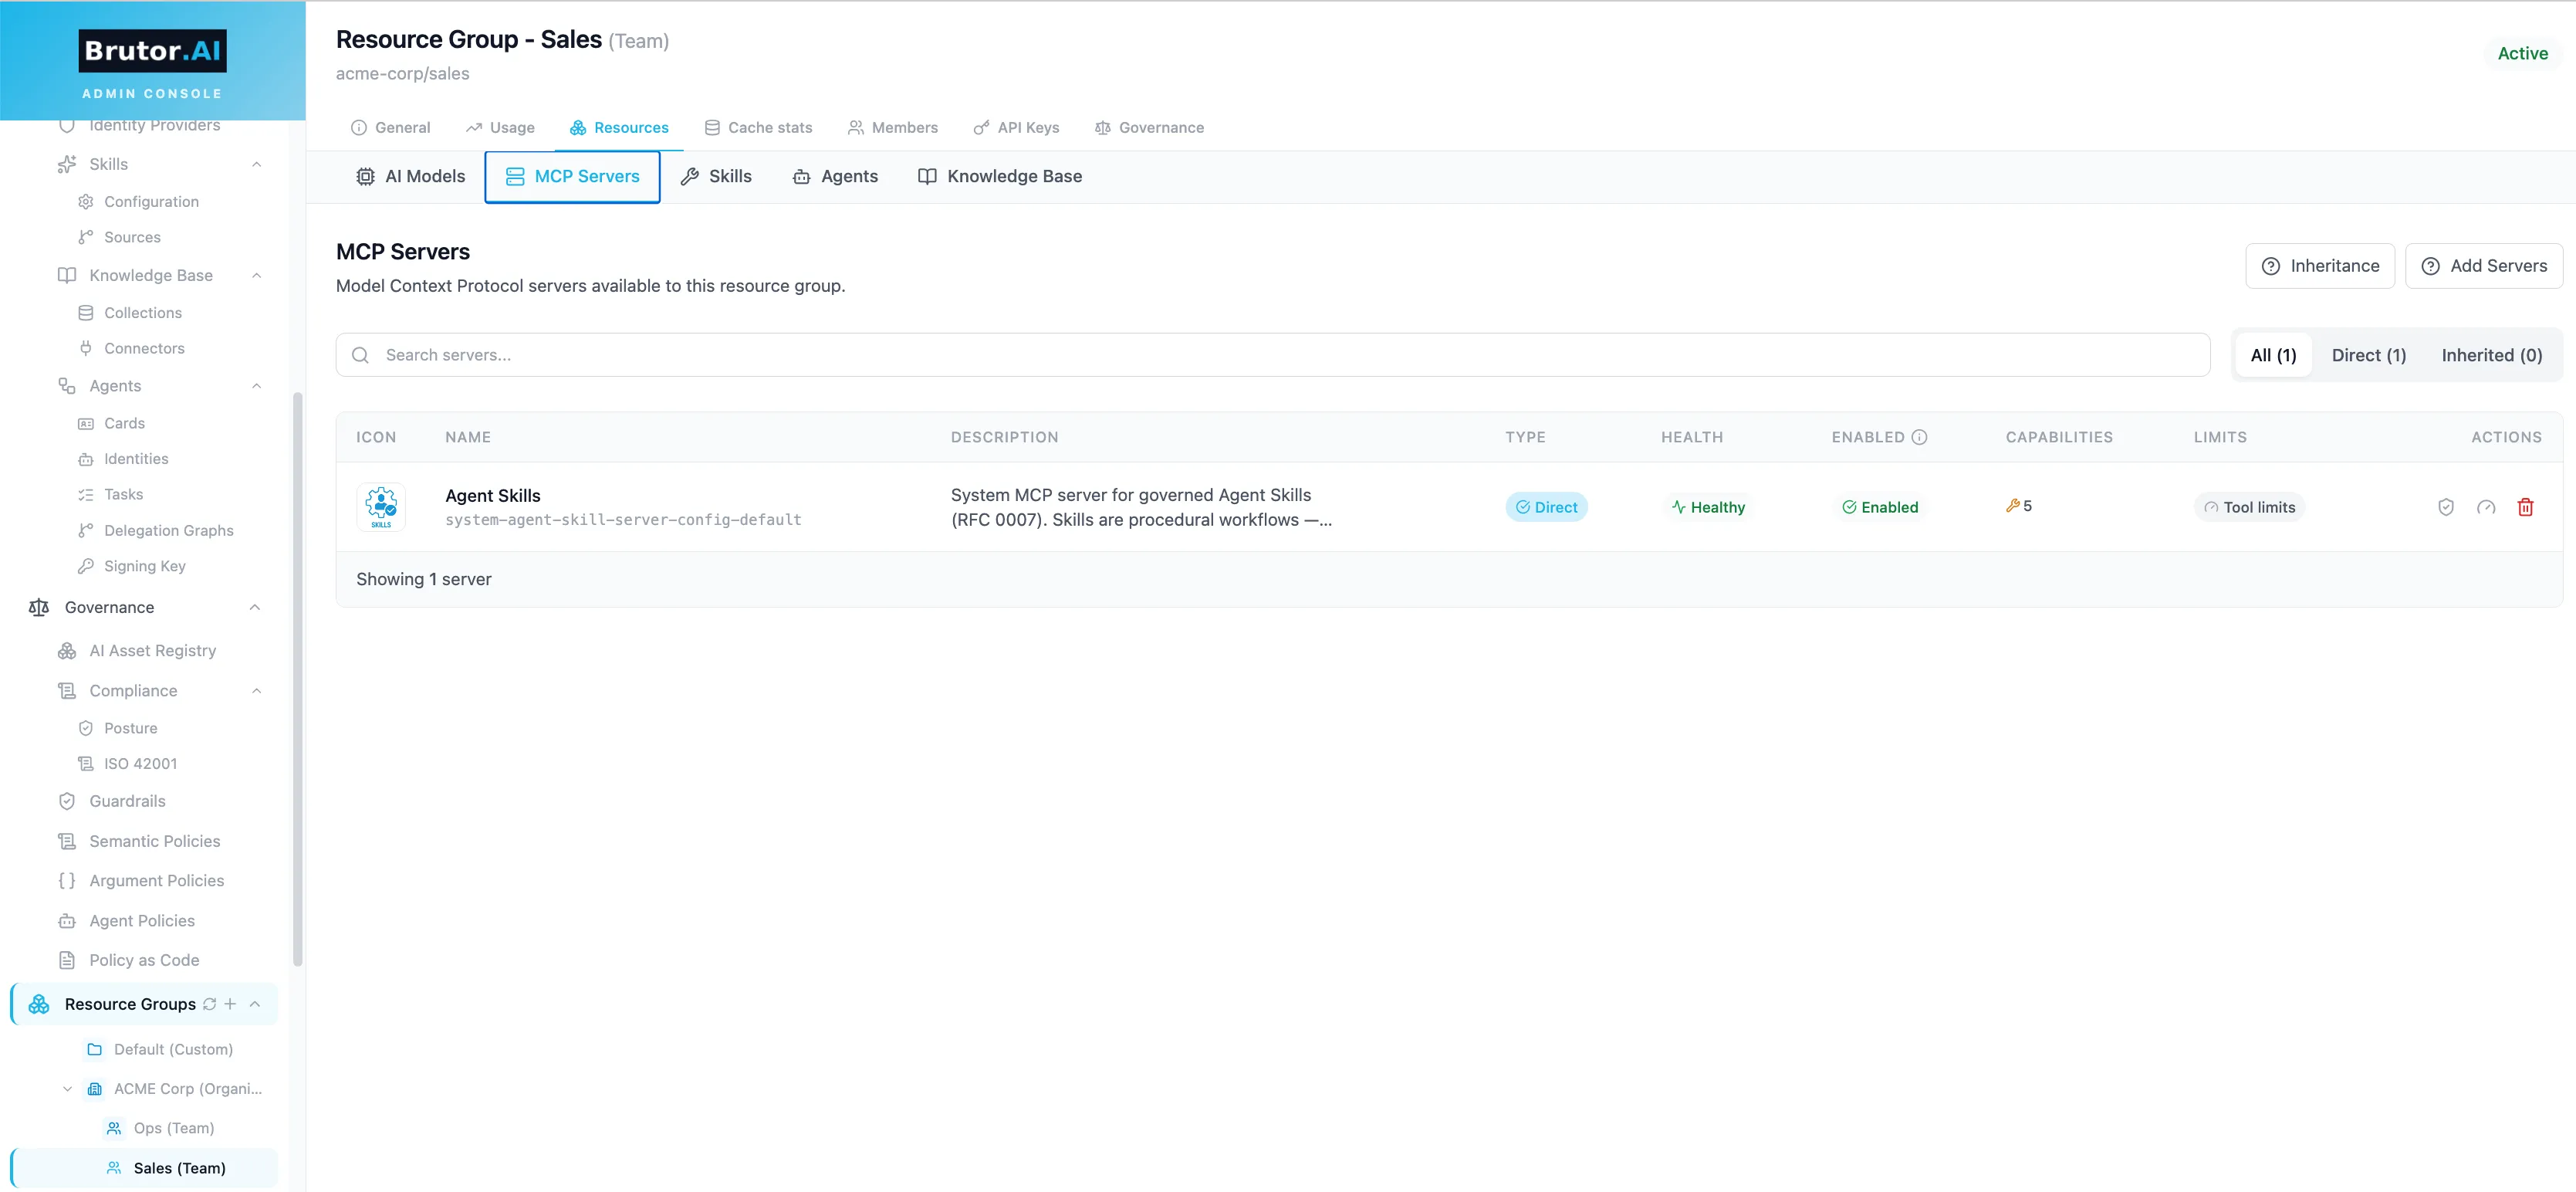Click the Enabled column info icon

(x=1919, y=437)
